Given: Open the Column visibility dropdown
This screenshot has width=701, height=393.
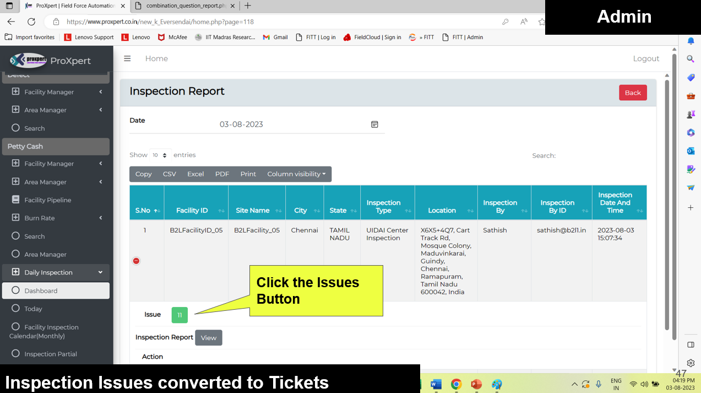Looking at the screenshot, I should [296, 174].
